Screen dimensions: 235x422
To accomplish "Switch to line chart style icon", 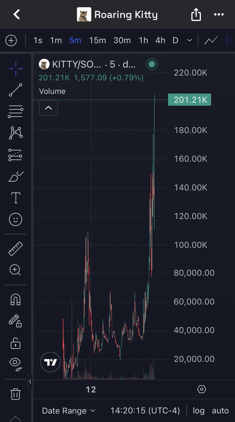I will click(211, 40).
